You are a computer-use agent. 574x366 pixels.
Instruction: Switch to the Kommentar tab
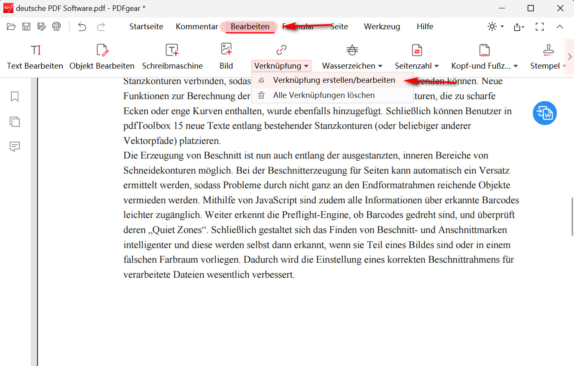point(197,27)
